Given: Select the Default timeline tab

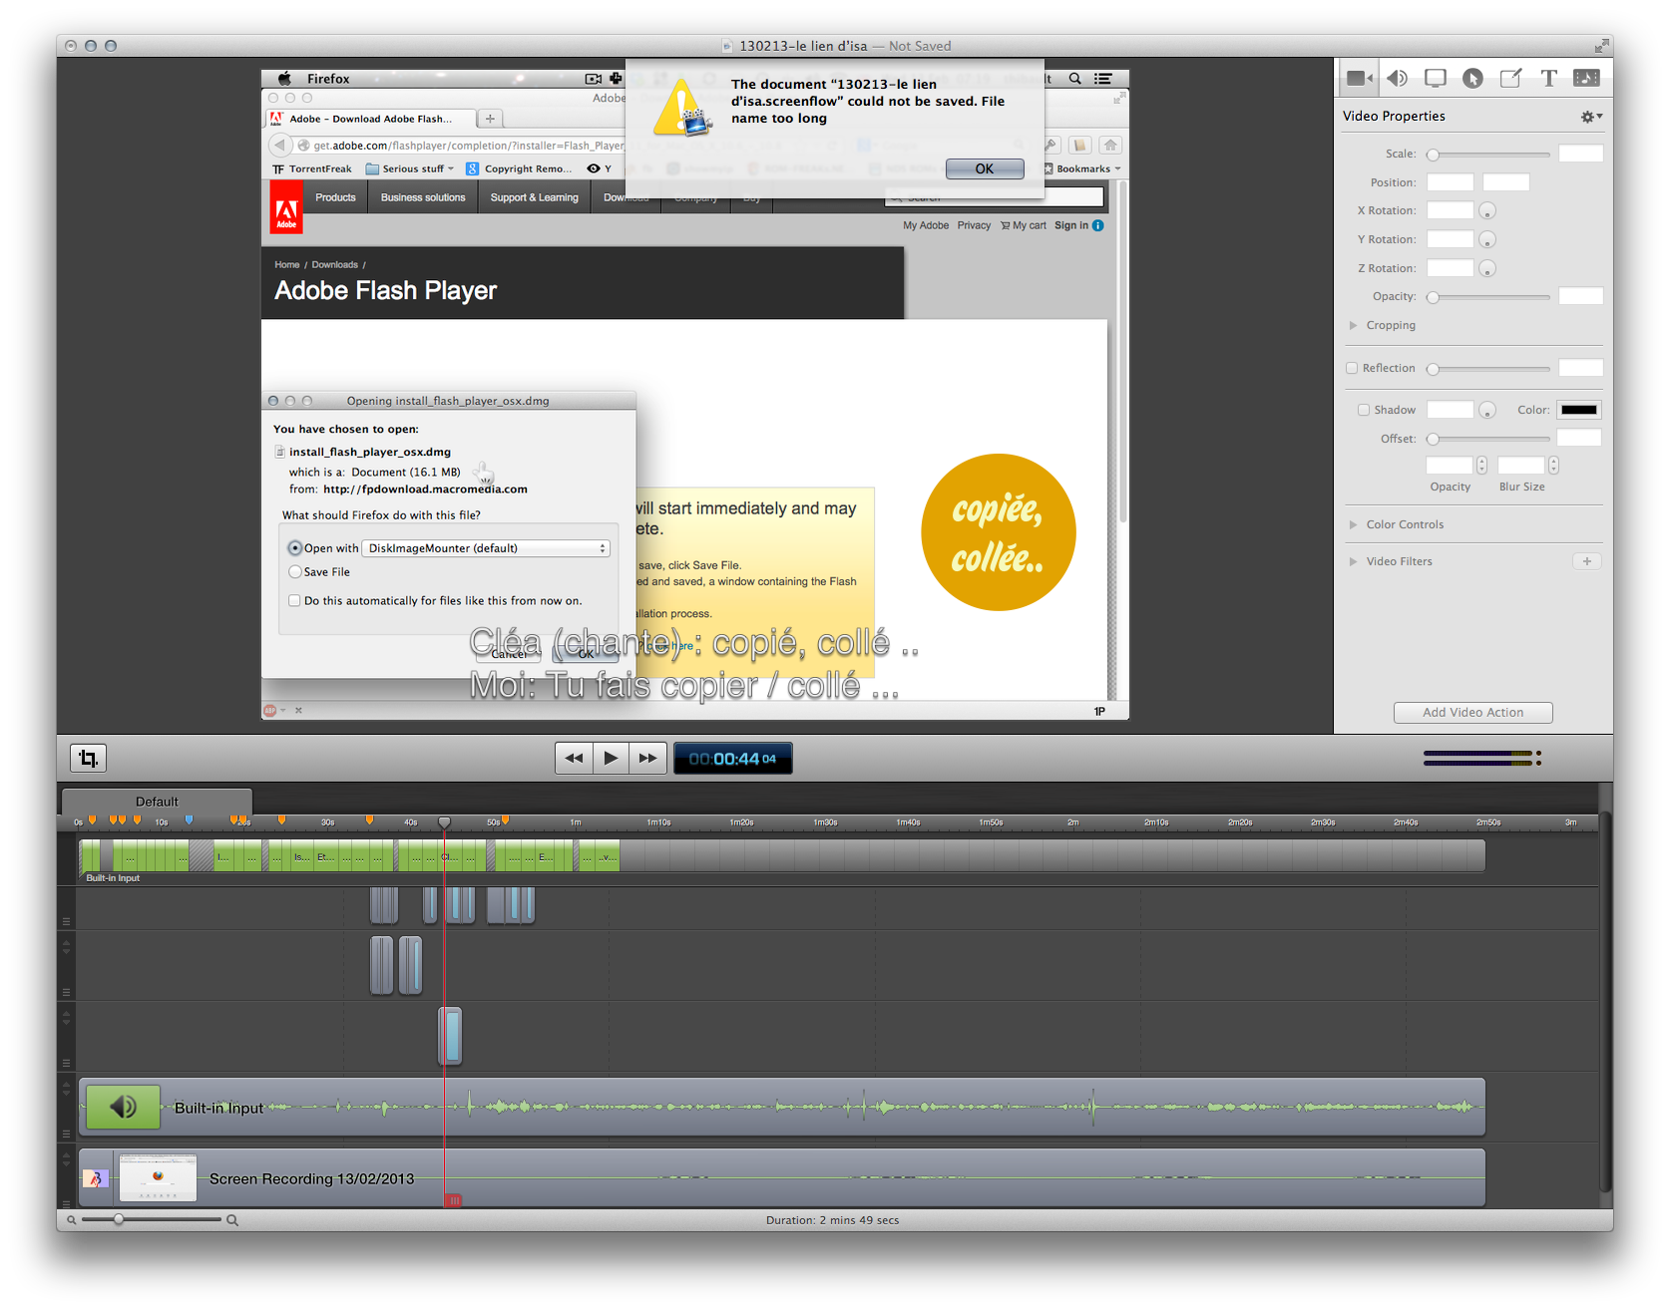Looking at the screenshot, I should [157, 802].
